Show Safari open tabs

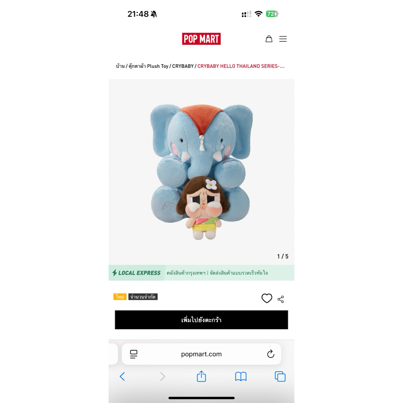click(280, 377)
